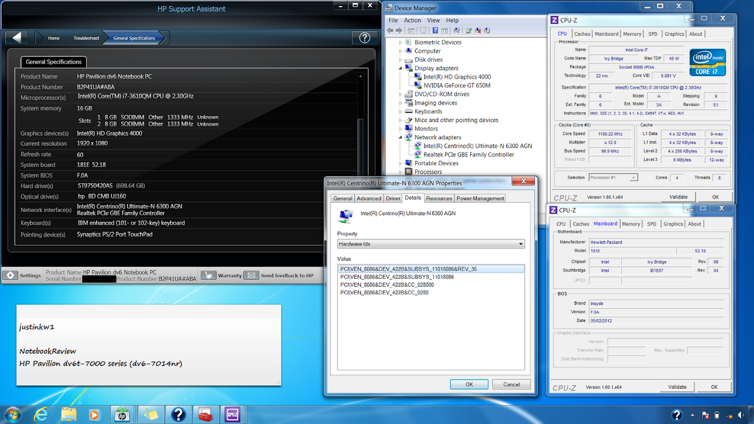Click the Back arrow in Device Manager toolbar

(390, 30)
